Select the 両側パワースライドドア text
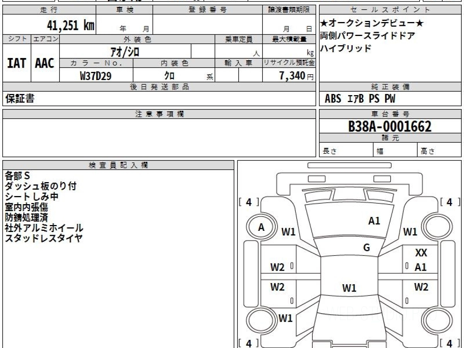Image resolution: width=464 pixels, height=348 pixels. [367, 36]
